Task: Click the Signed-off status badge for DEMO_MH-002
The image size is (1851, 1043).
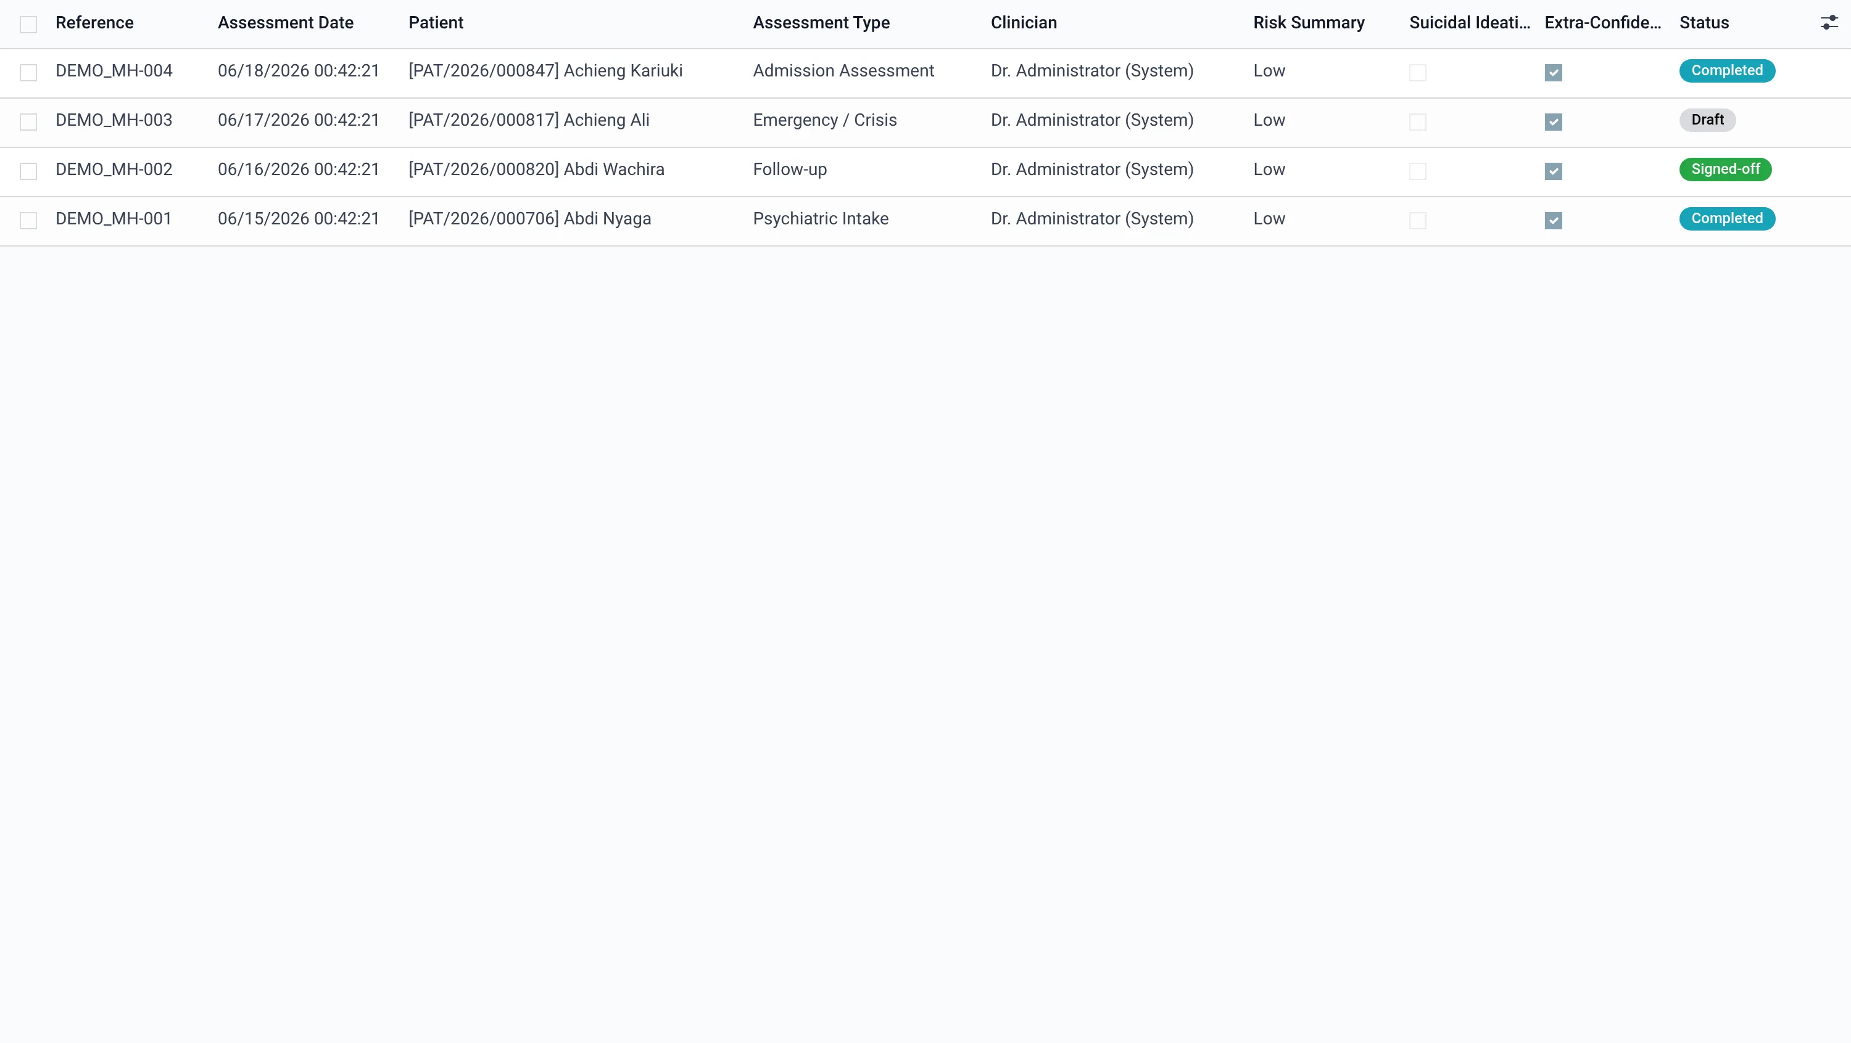Action: 1725,170
